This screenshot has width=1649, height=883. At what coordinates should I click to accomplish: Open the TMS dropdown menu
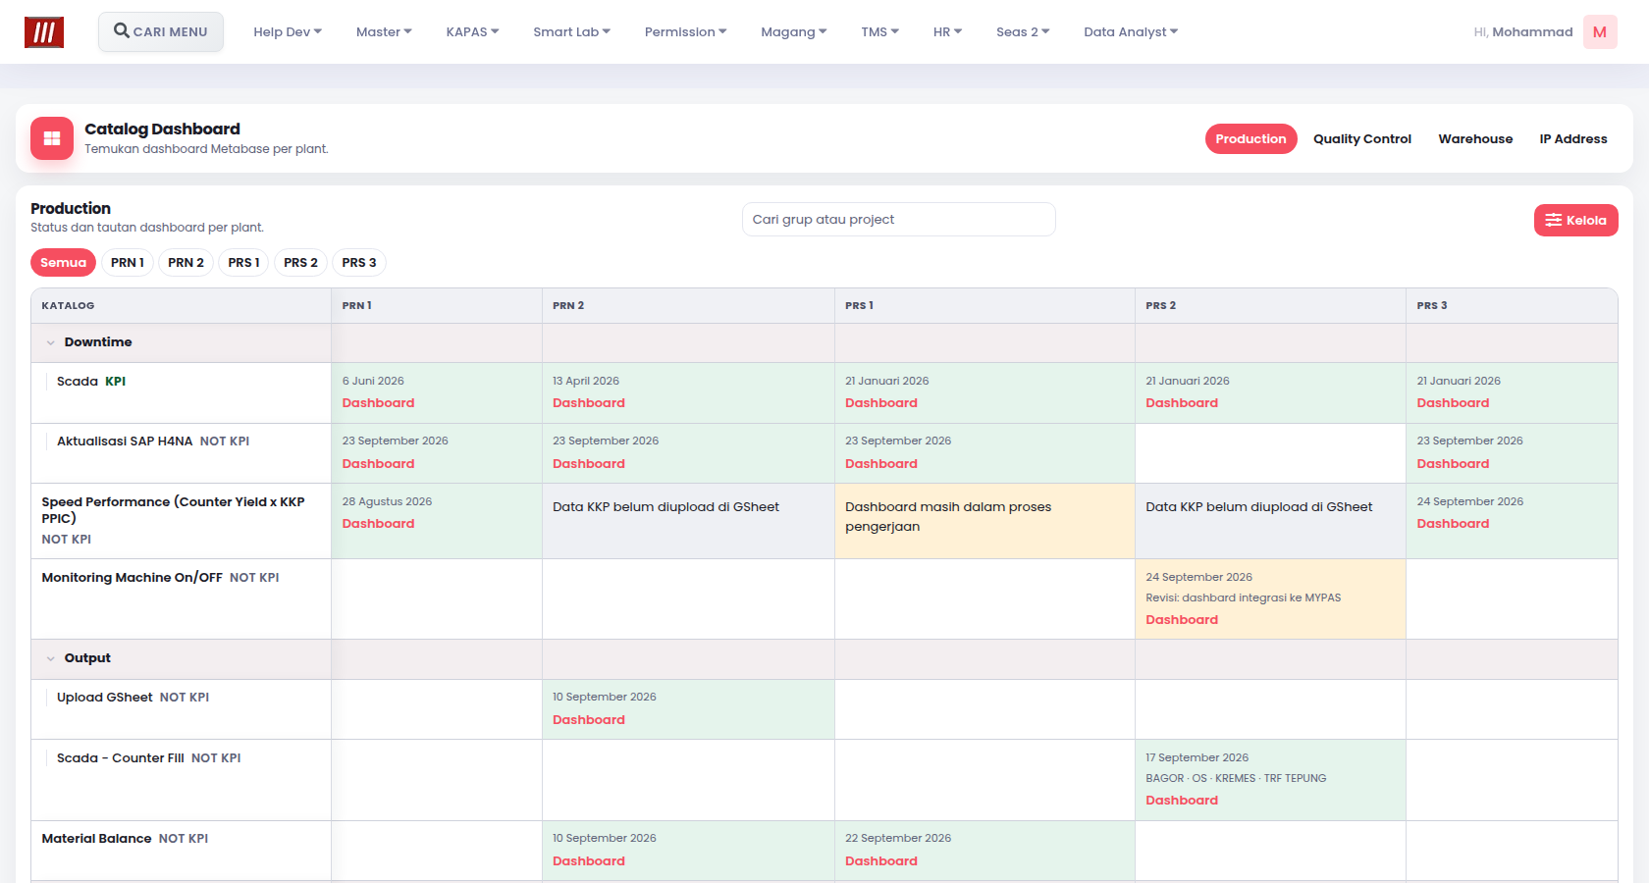(x=879, y=31)
